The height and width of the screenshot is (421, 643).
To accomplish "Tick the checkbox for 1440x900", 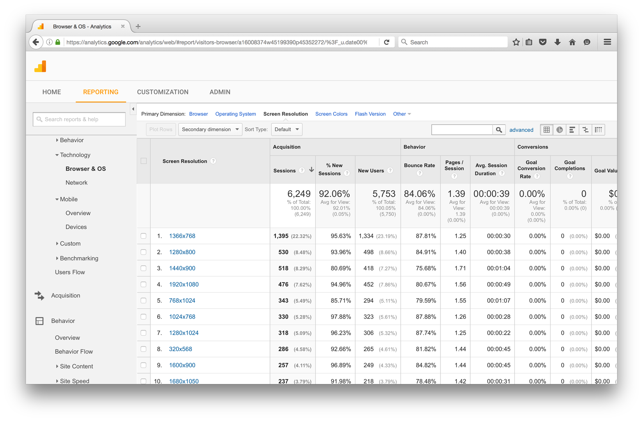I will (x=143, y=268).
